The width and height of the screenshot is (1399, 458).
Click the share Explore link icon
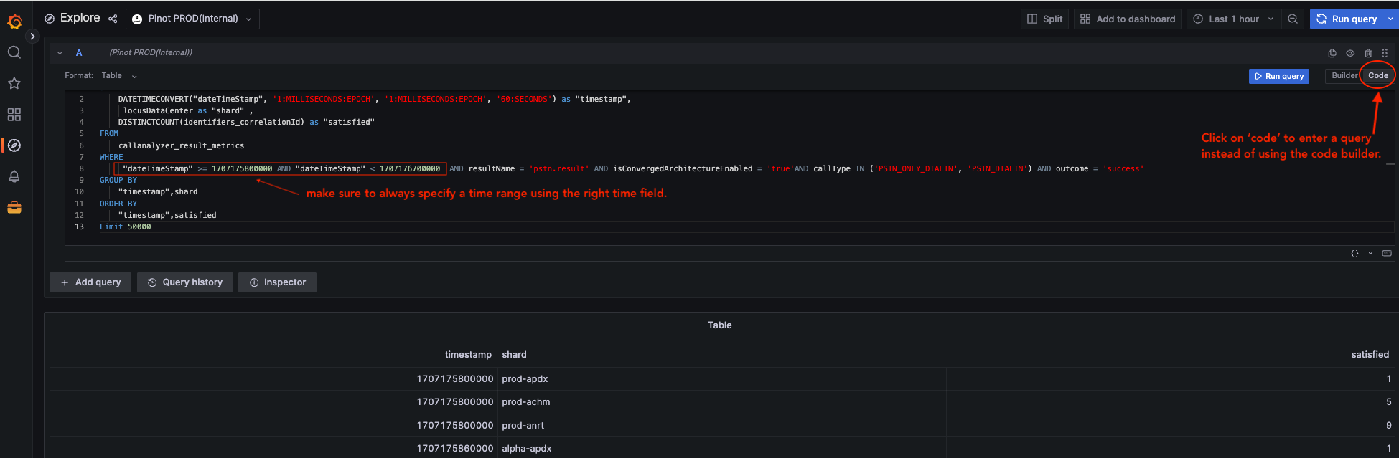point(113,19)
